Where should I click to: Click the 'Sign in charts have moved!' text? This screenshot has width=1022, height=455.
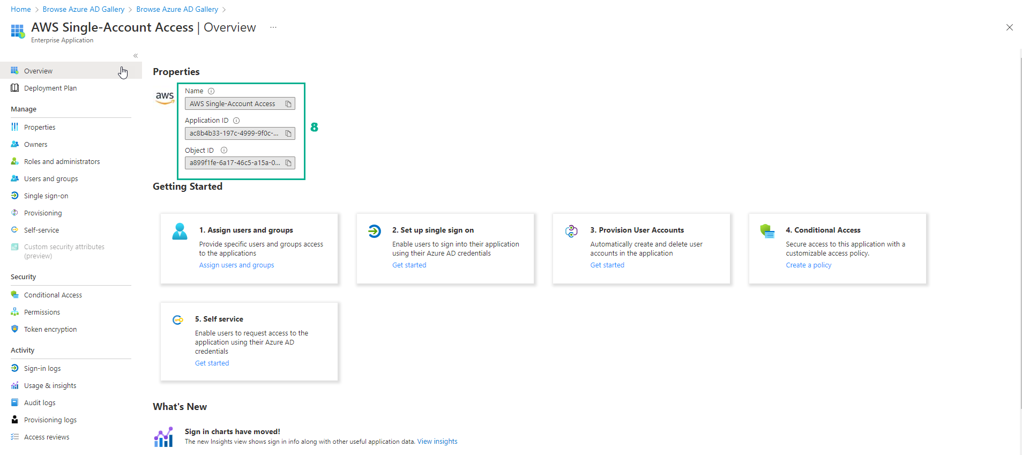click(233, 431)
